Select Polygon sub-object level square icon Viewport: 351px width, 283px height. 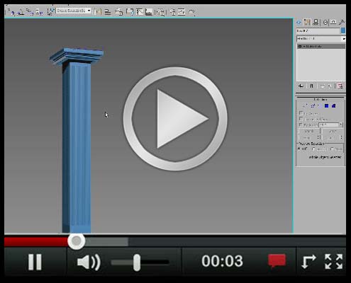coord(327,106)
